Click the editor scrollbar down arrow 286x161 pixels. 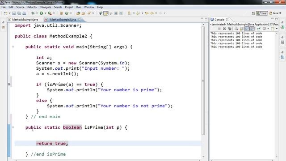[203, 157]
